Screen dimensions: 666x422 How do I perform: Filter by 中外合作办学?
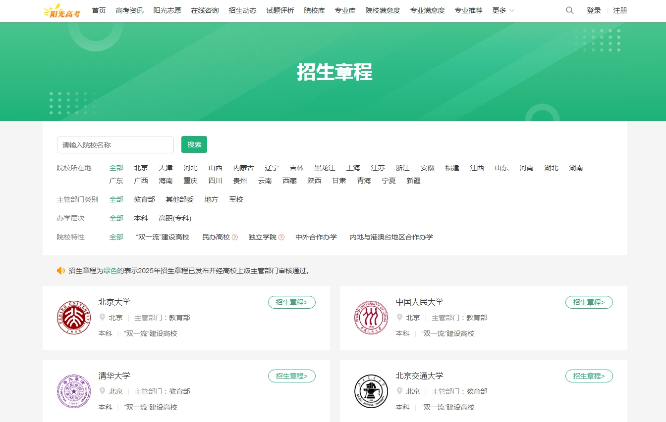[316, 237]
